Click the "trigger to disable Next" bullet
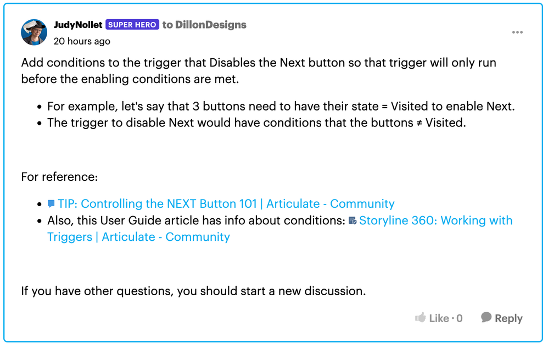Viewport: 548px width, 348px height. coord(256,123)
